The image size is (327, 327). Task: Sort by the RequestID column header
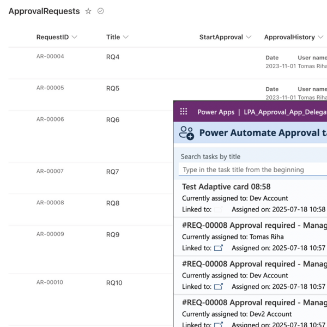coord(52,37)
